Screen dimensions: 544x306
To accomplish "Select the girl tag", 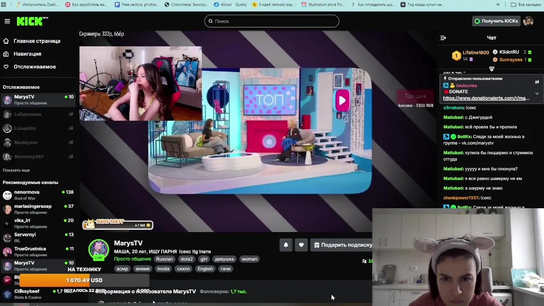I will point(204,259).
